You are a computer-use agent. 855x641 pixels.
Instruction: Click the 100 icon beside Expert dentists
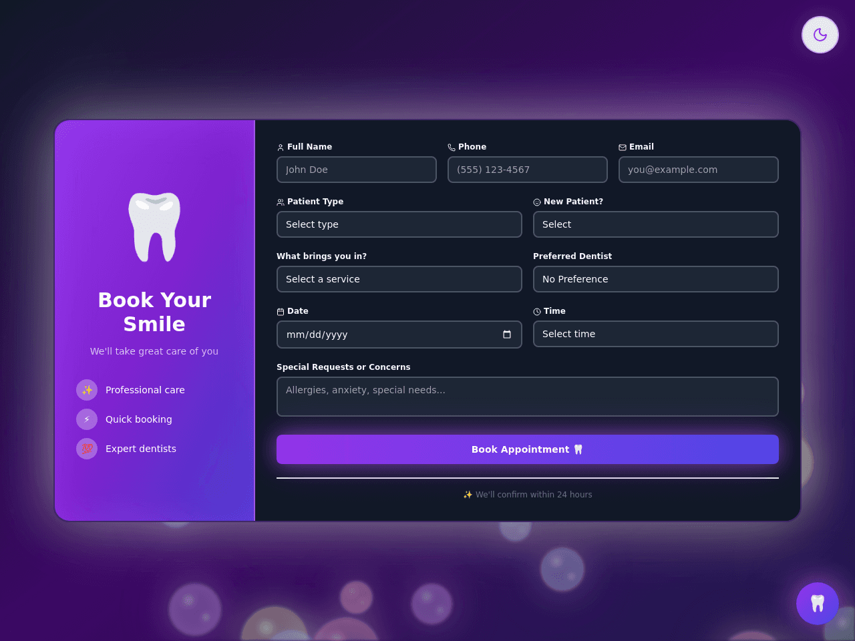[87, 449]
